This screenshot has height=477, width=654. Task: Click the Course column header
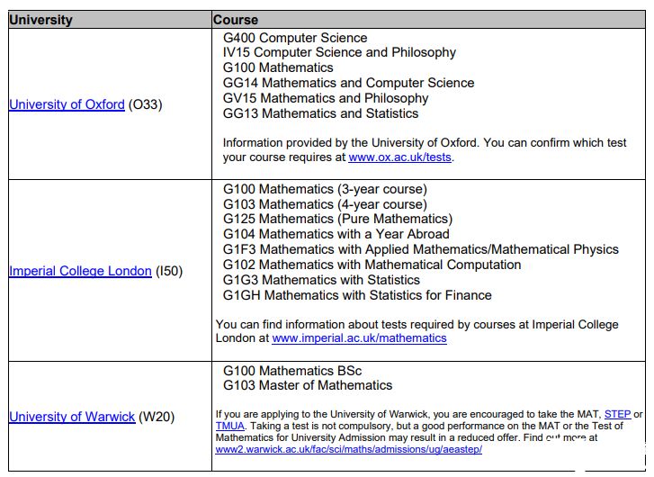236,19
